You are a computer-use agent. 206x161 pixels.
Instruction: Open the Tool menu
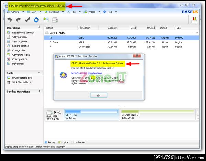pos(74,12)
